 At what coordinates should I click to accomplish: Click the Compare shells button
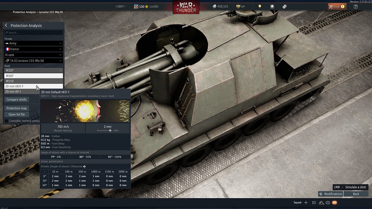tap(17, 100)
